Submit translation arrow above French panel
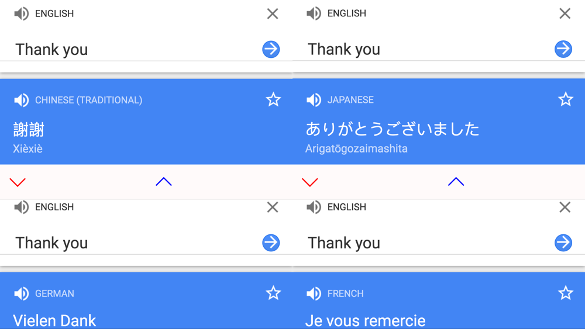This screenshot has width=585, height=329. pos(563,243)
